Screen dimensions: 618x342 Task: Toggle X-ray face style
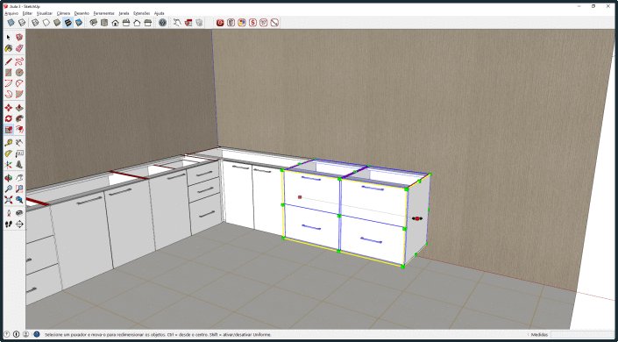coord(11,23)
